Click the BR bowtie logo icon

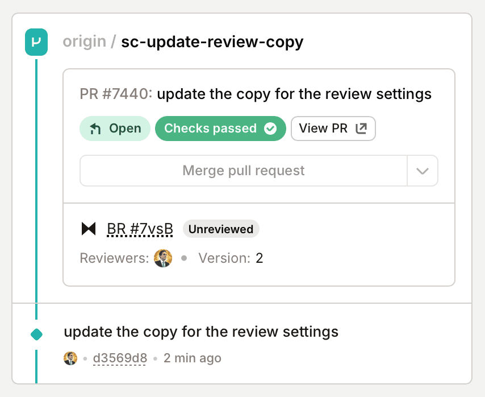[89, 229]
